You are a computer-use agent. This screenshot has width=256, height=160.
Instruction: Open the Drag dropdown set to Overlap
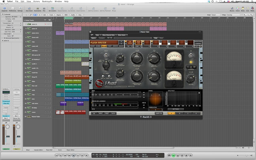[x=233, y=15]
